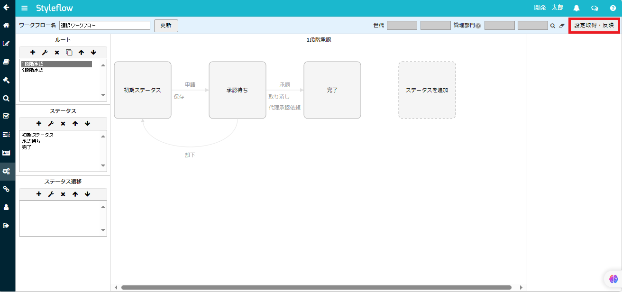Add a status transition with the plus icon
Screen dimensions: 622x292
[x=39, y=194]
